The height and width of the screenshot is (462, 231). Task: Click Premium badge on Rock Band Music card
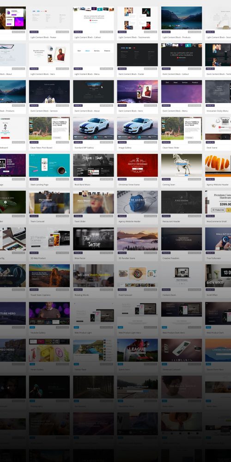[x=79, y=179]
